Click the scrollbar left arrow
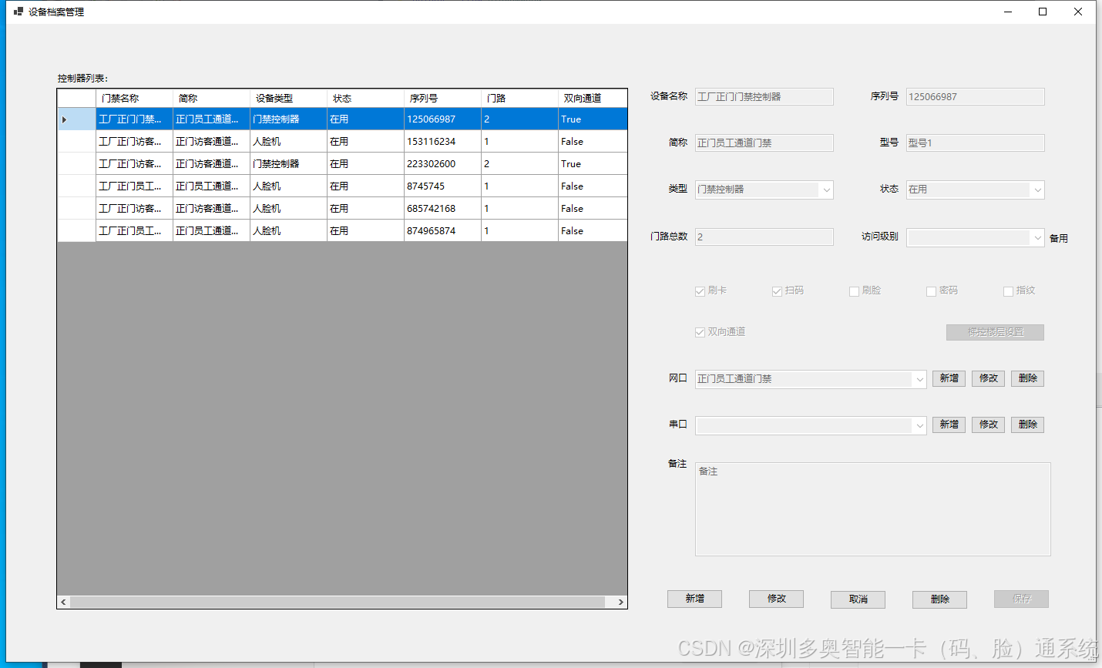Viewport: 1102px width, 668px height. point(63,602)
